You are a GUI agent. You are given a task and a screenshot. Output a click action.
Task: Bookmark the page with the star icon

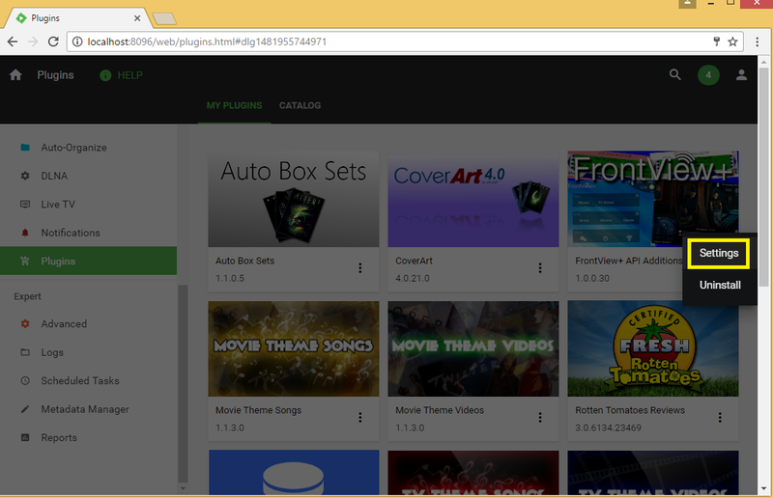(732, 41)
